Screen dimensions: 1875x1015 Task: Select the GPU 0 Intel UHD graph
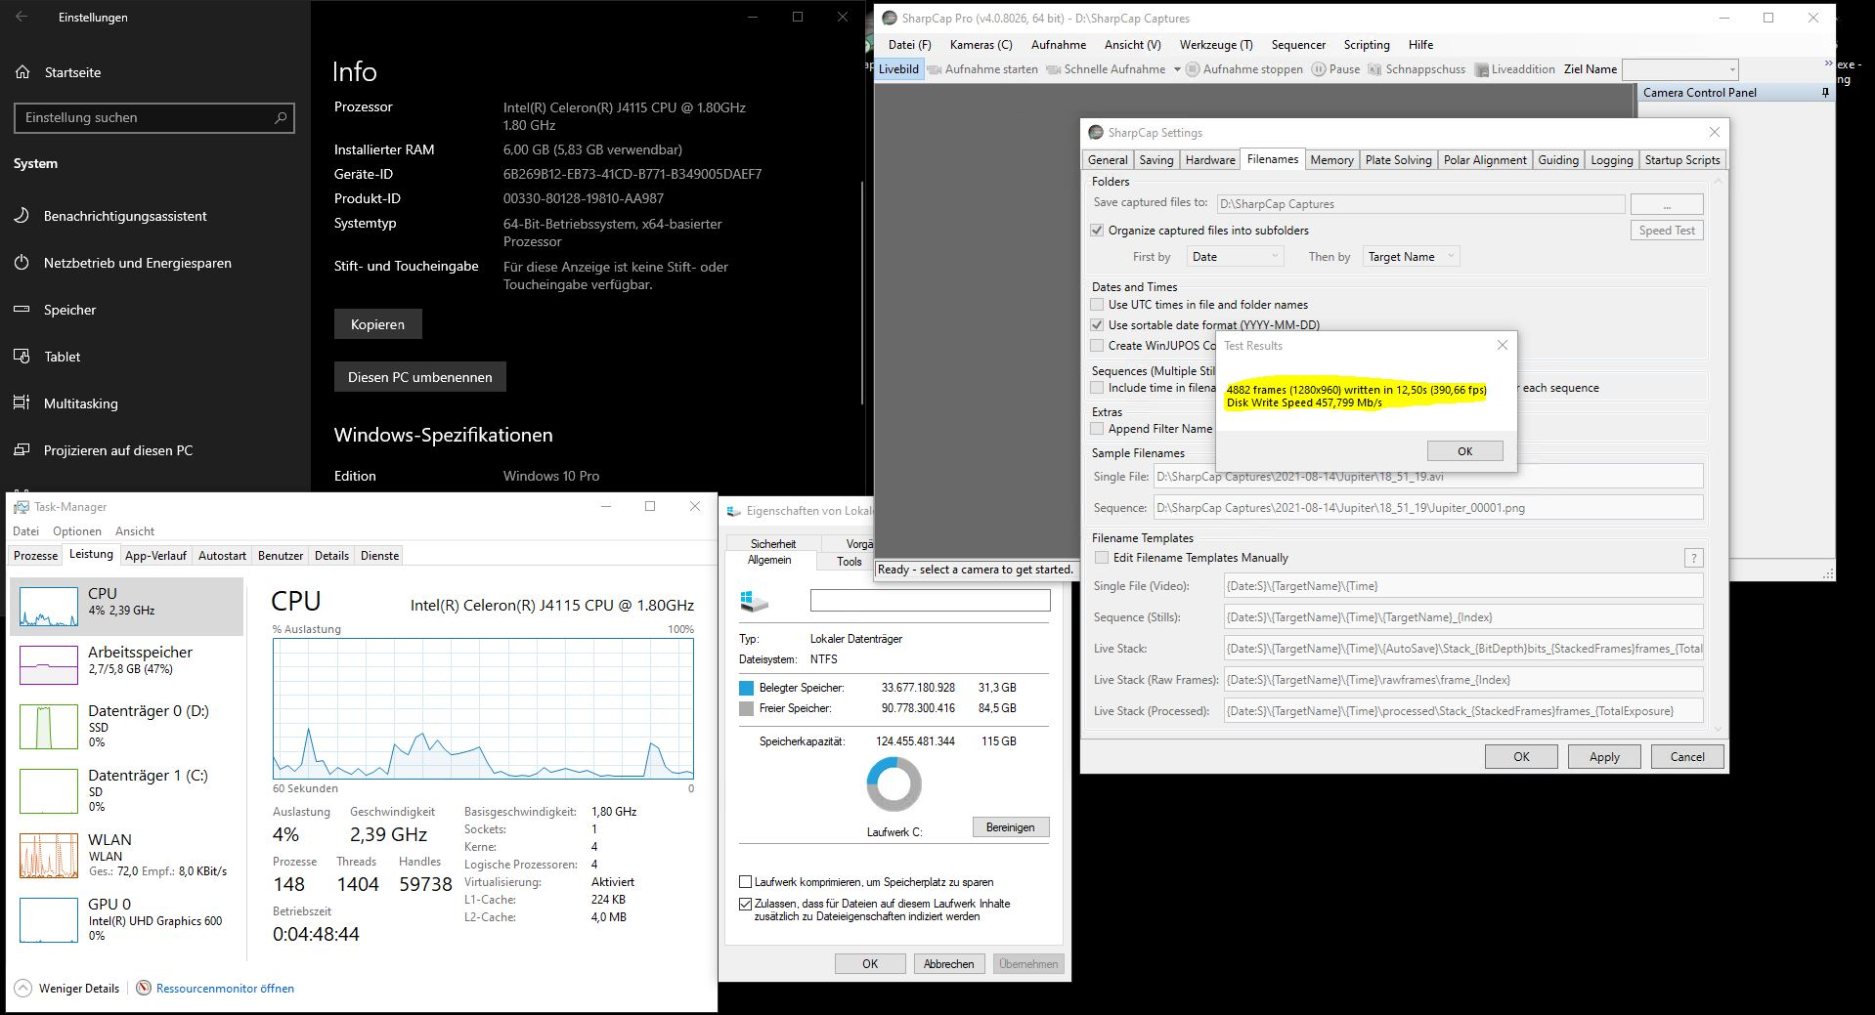(x=49, y=920)
